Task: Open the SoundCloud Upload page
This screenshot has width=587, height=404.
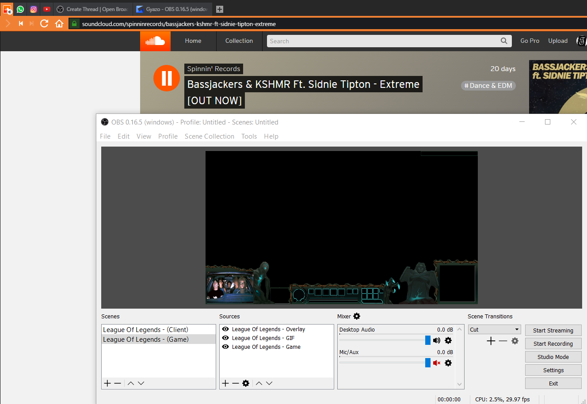Action: coord(558,41)
